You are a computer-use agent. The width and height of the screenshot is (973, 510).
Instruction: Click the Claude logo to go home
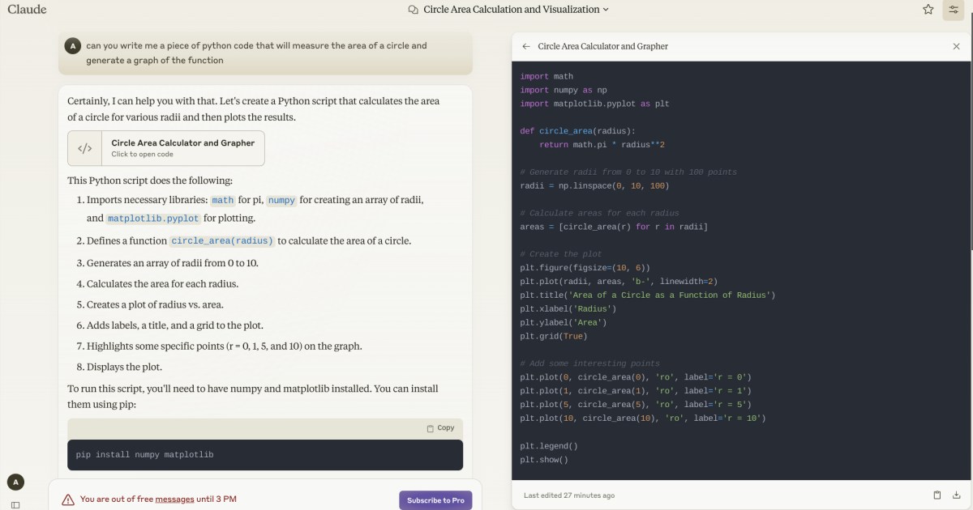[27, 10]
